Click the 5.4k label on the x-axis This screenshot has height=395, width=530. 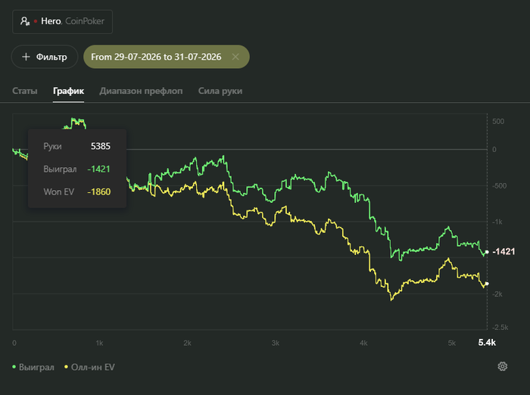(x=487, y=343)
